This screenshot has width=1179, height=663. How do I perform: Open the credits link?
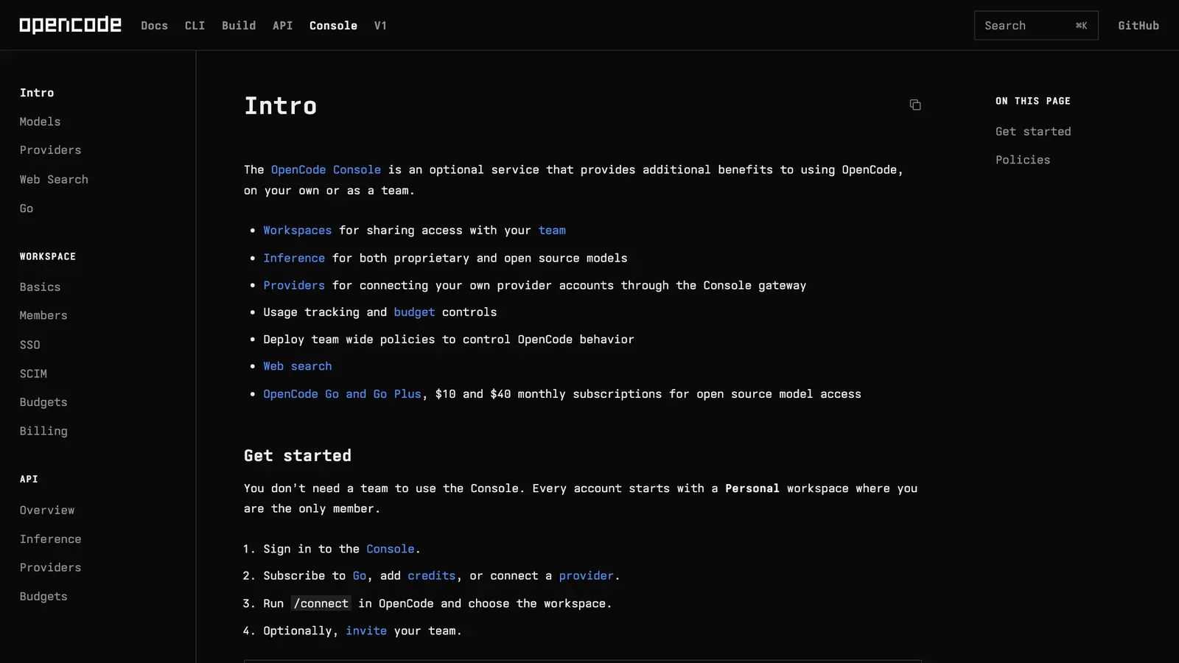coord(432,576)
